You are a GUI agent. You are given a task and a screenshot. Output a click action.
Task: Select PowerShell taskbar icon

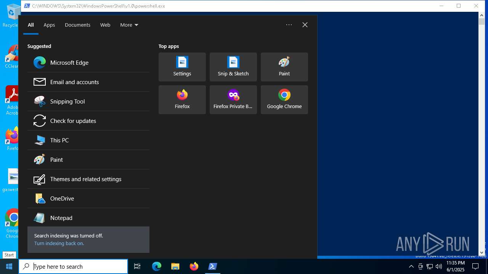(x=213, y=266)
